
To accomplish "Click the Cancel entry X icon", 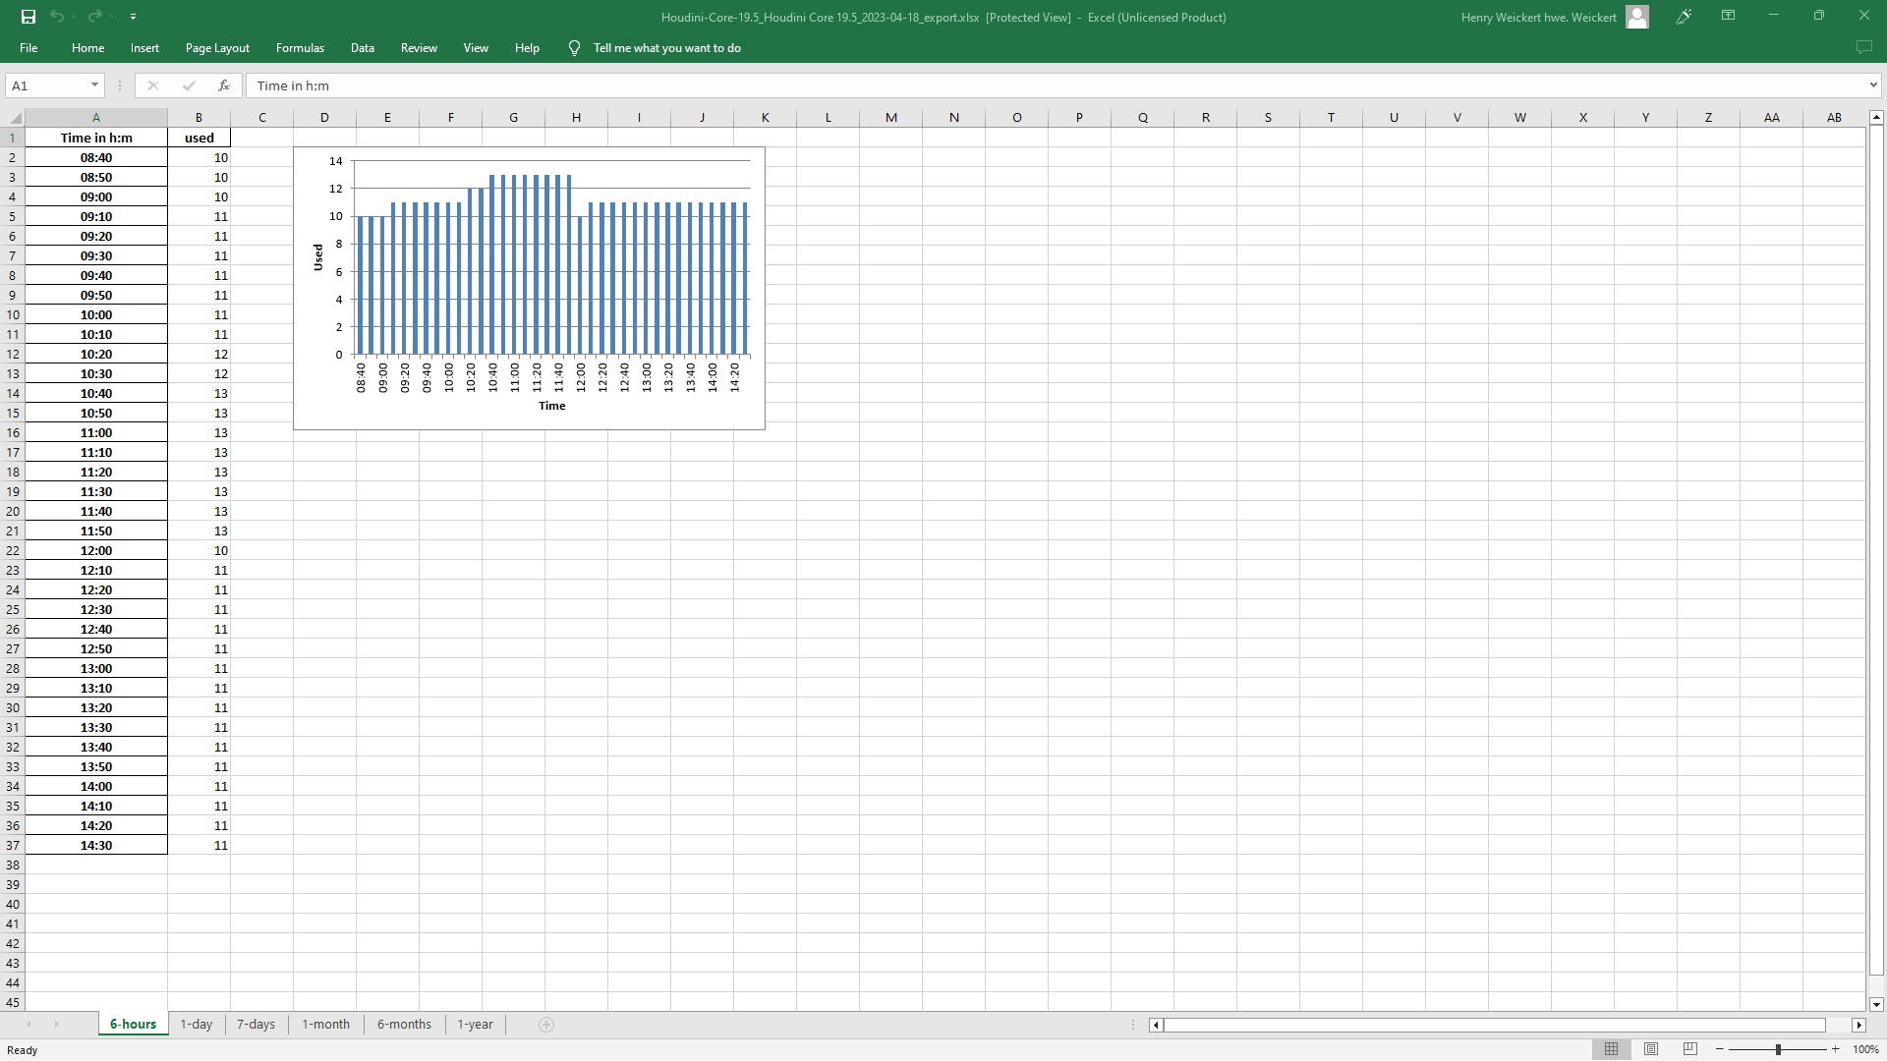I will tap(153, 85).
